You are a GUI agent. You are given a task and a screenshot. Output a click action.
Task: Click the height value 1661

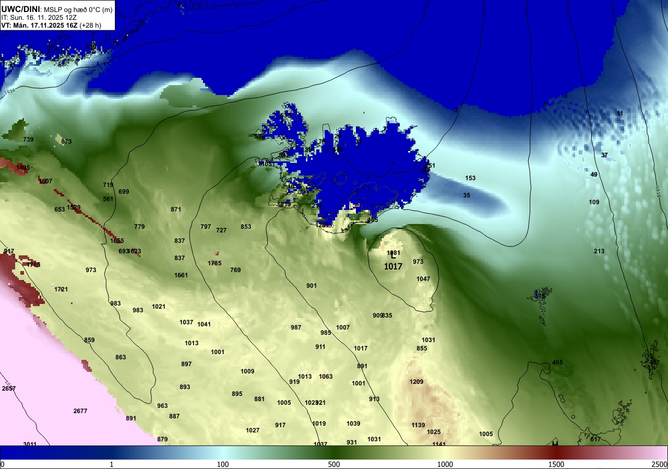tap(181, 275)
